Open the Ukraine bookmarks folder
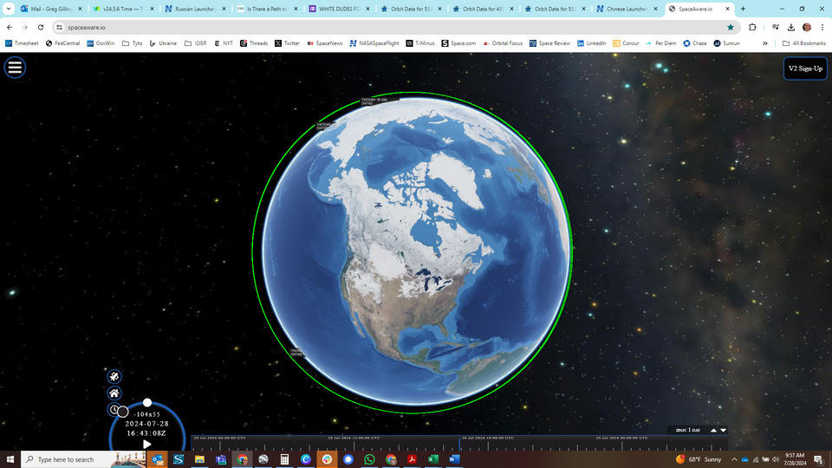Screen dimensions: 832x468 pos(163,43)
